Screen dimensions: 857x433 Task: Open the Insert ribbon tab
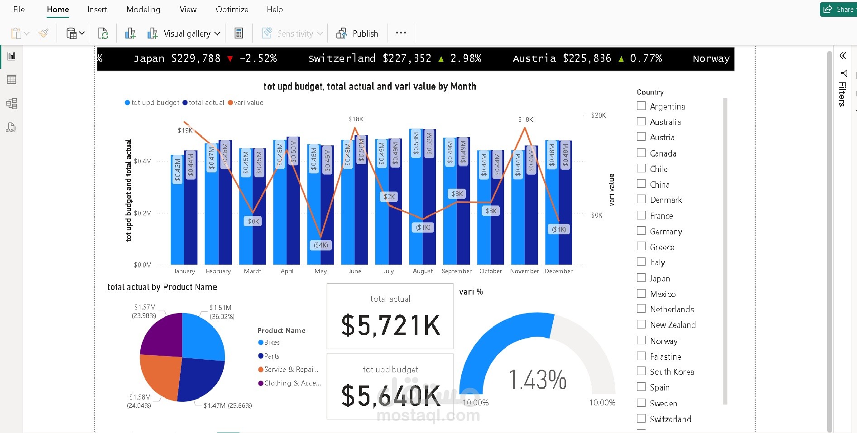point(97,9)
